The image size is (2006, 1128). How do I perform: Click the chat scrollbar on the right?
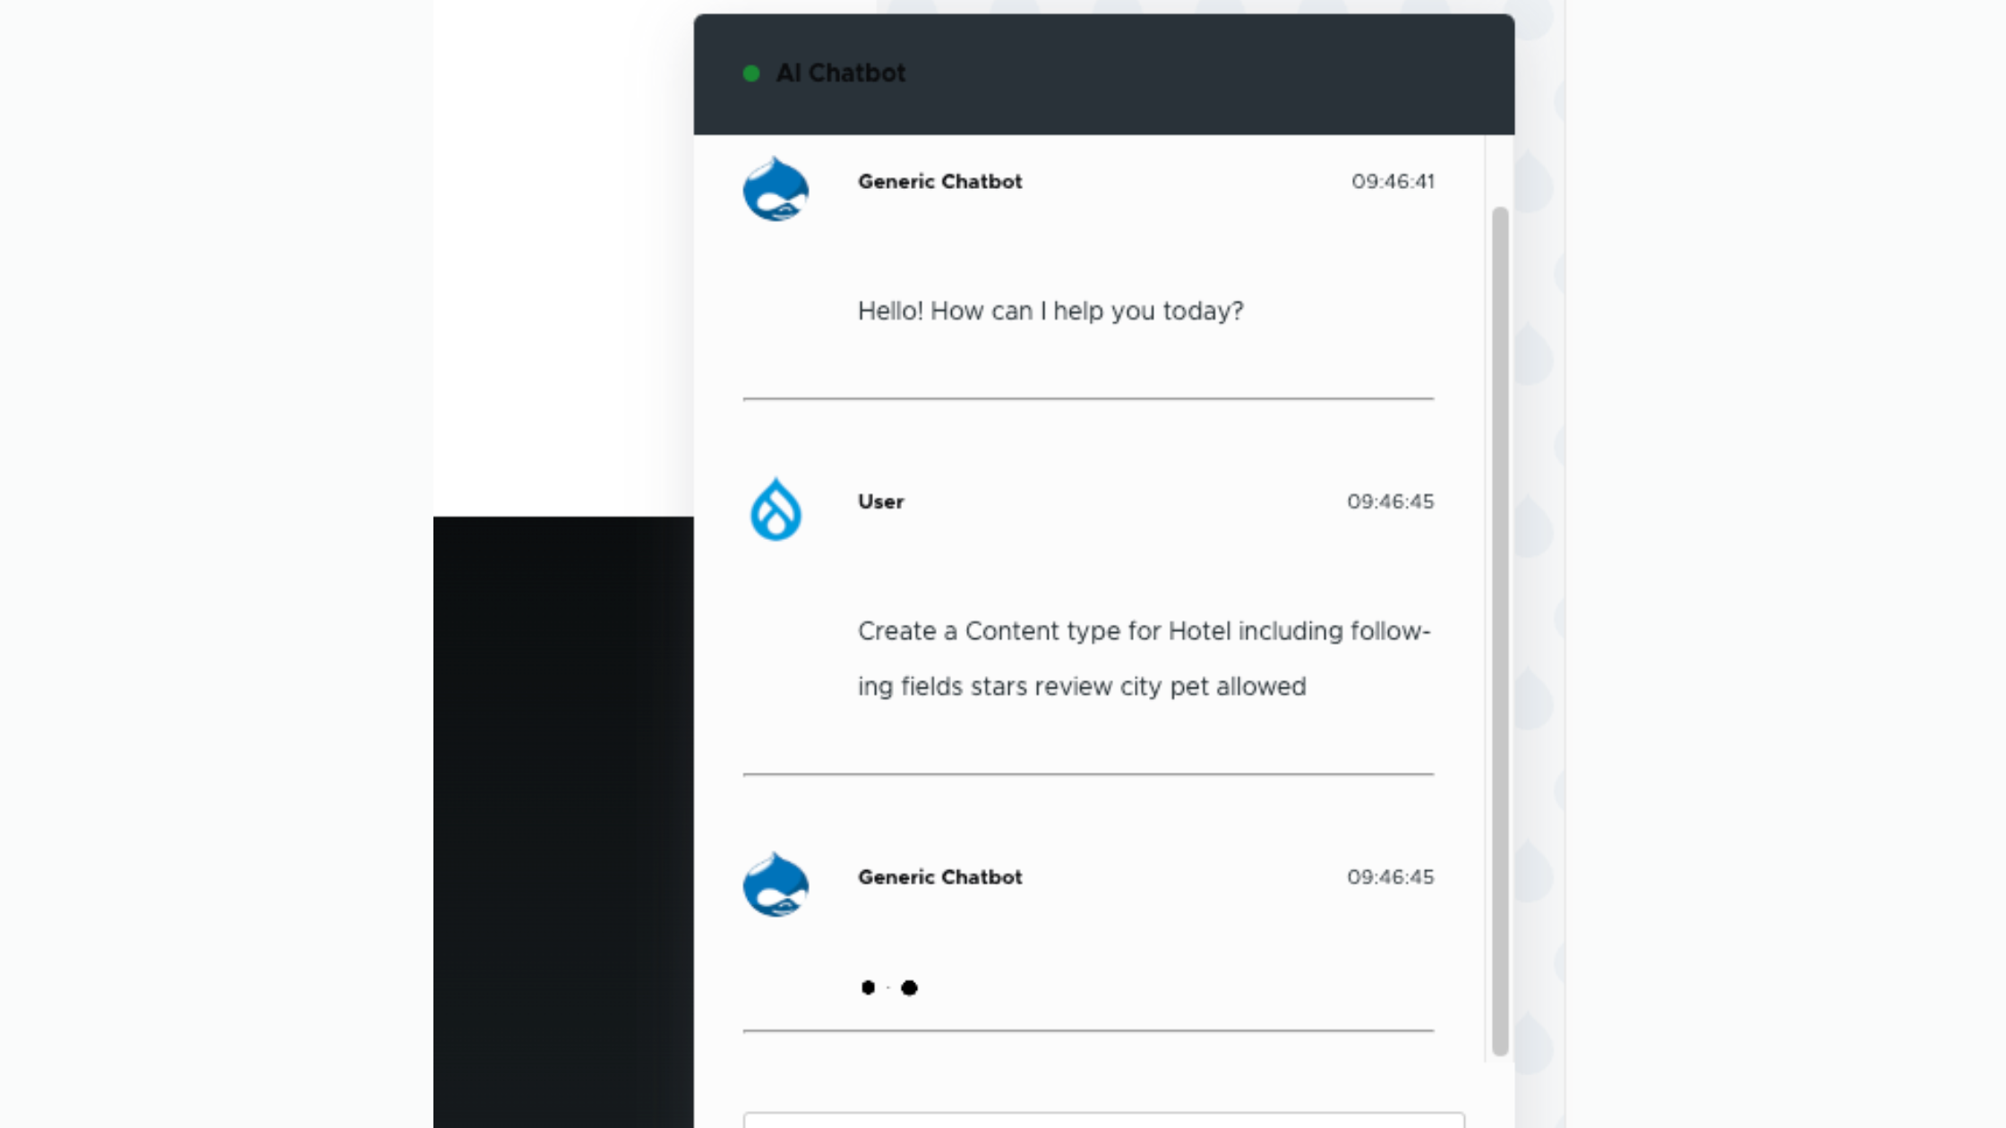tap(1497, 627)
